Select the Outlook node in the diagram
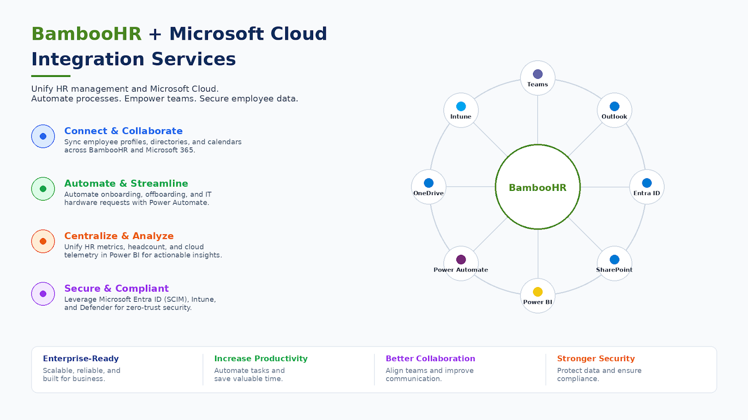Screen dimensions: 748x420 pyautogui.click(x=614, y=110)
